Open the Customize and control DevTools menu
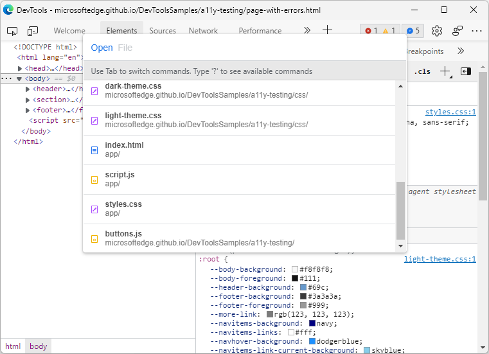Viewport: 489px width, 354px height. pyautogui.click(x=477, y=31)
